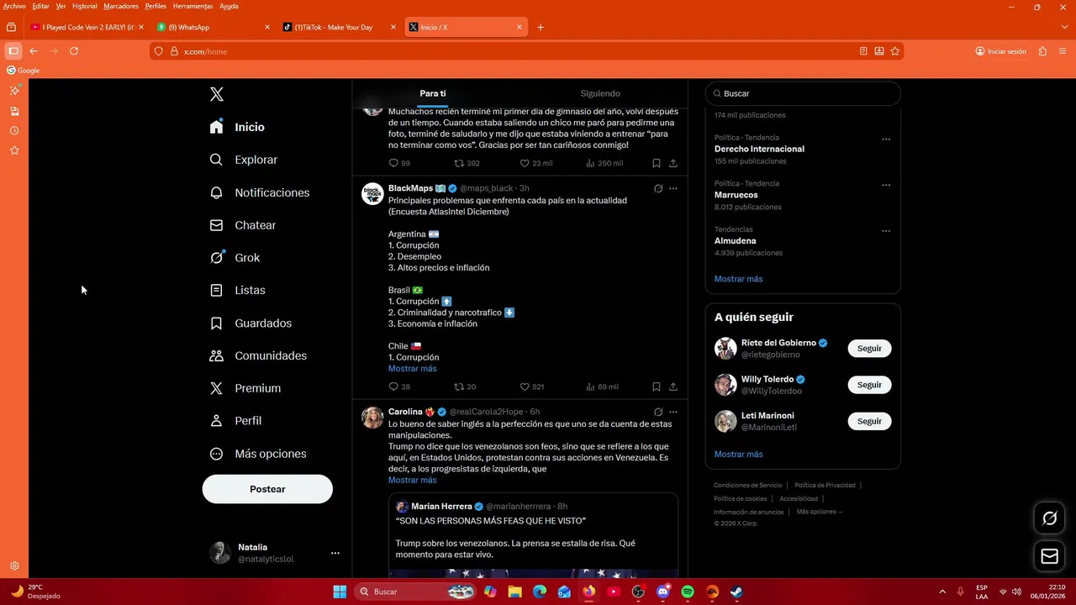Open more options on the BlackMaps post
The width and height of the screenshot is (1076, 605).
tap(673, 188)
